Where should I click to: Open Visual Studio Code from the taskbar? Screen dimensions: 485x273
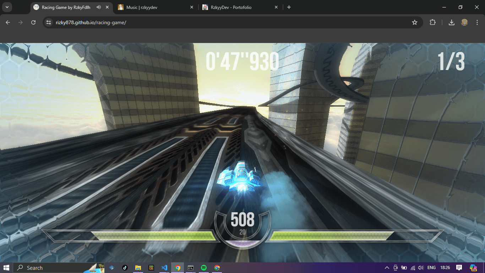164,268
